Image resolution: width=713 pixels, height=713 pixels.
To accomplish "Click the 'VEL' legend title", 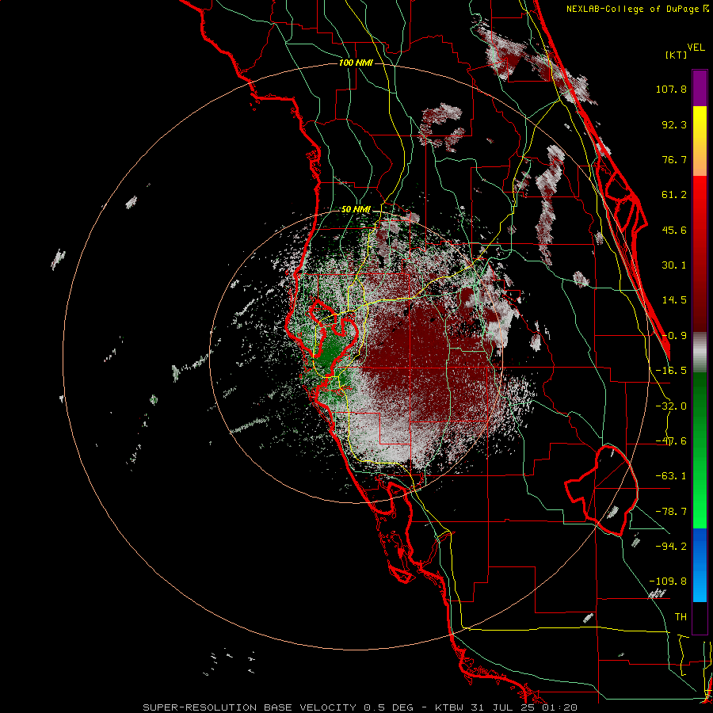I will [x=696, y=48].
